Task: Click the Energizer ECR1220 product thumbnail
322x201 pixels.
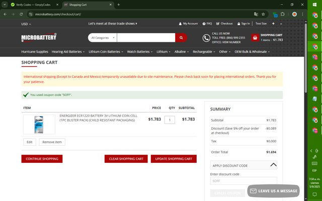Action: click(39, 125)
